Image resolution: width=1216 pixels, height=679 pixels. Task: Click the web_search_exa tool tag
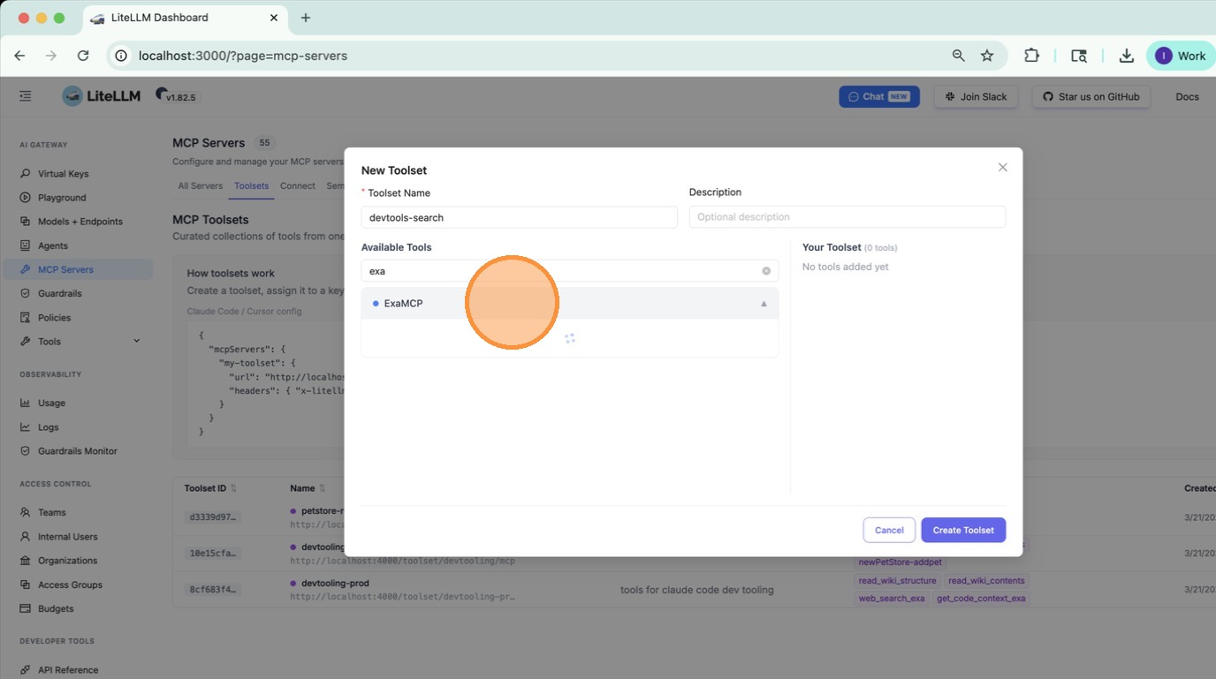(892, 599)
